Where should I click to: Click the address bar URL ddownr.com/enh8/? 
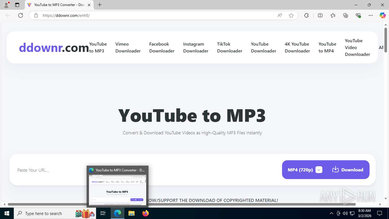(66, 15)
